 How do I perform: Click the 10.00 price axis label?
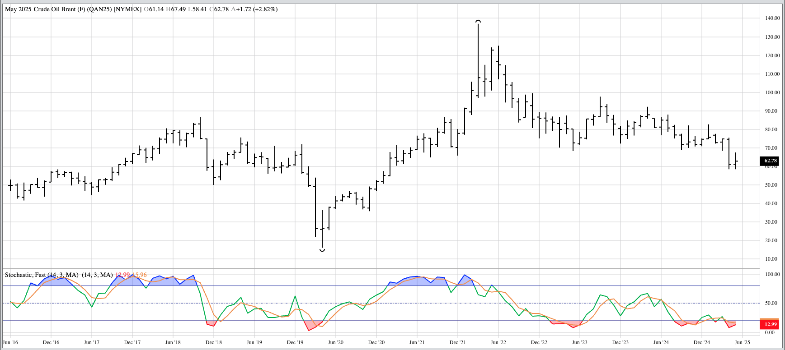[x=772, y=259]
